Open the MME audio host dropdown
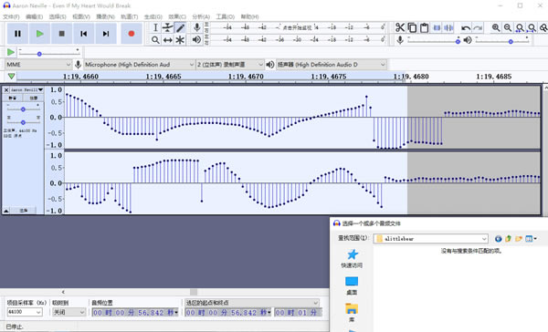Viewport: 548px width, 332px height. tap(38, 65)
